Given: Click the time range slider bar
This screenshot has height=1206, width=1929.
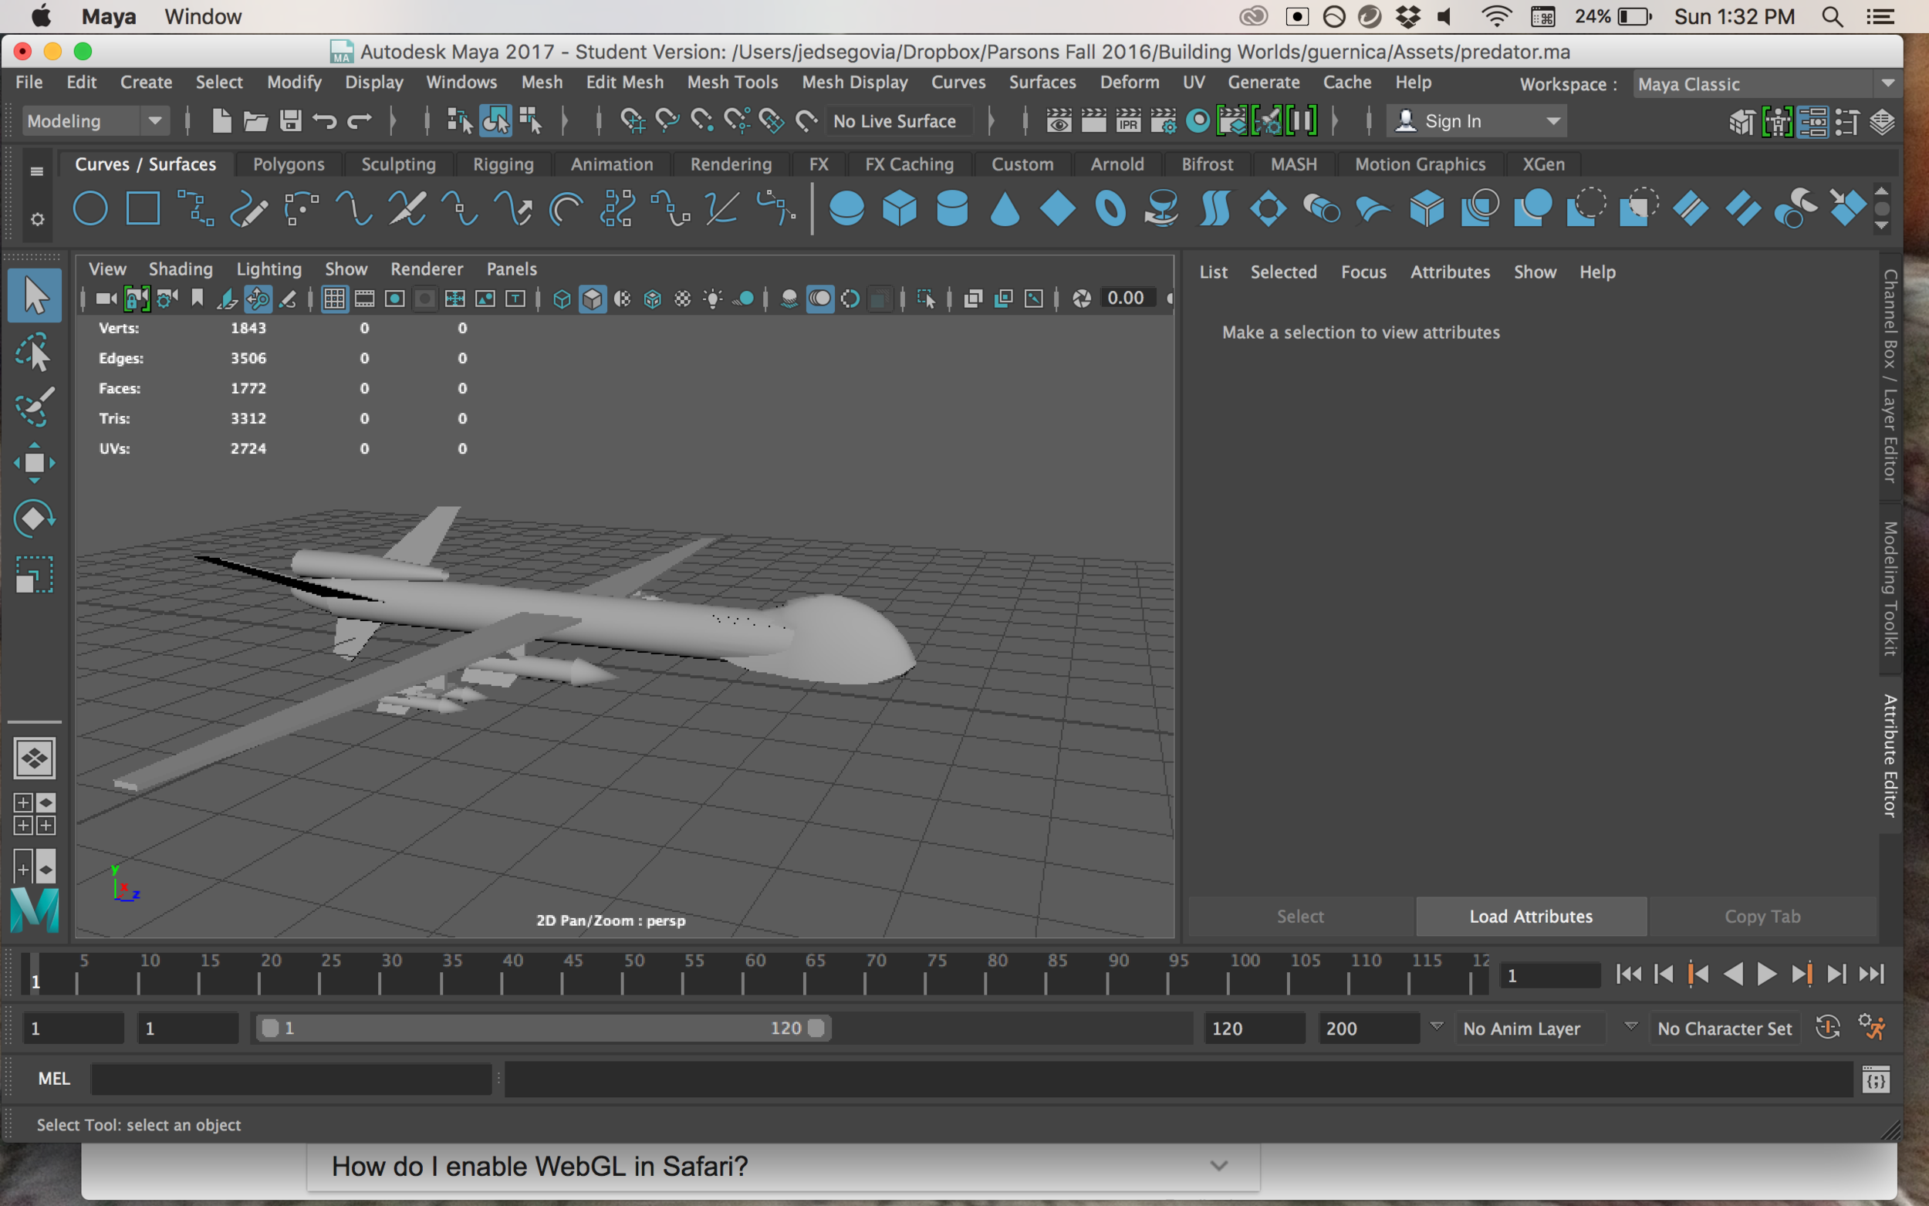Looking at the screenshot, I should click(x=542, y=1028).
